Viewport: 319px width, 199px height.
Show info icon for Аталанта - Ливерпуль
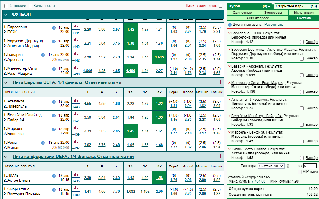[x=54, y=102]
